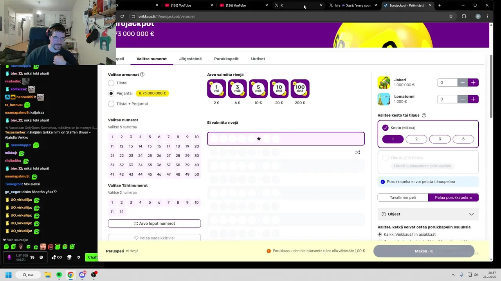Open the browser extensions puzzle icon
This screenshot has width=501, height=281.
coord(464,16)
